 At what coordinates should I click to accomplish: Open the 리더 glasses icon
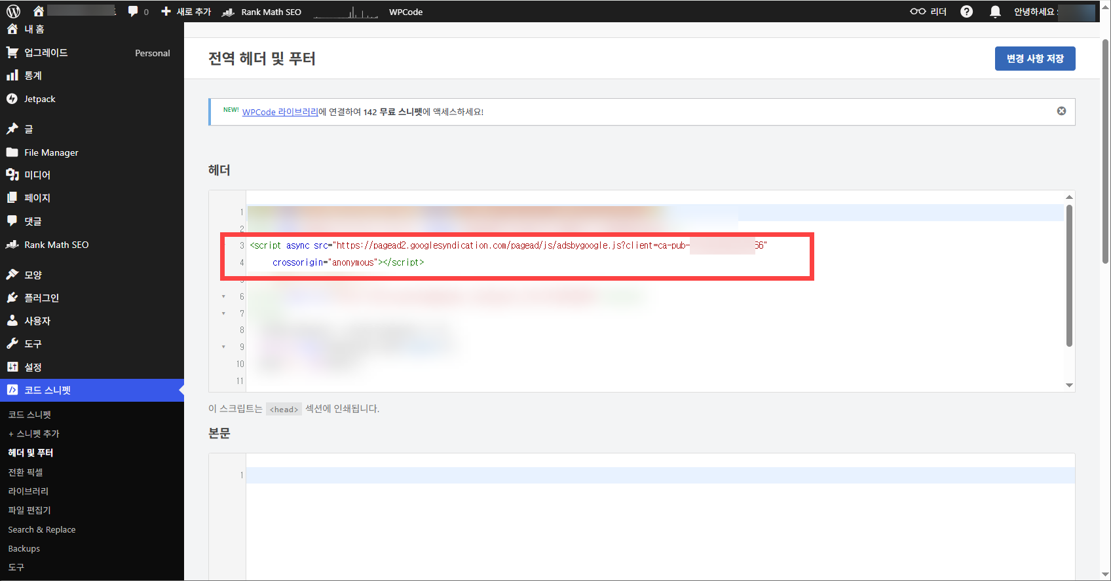click(x=918, y=11)
